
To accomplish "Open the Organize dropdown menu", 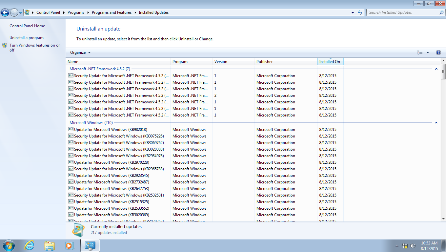I will [80, 52].
